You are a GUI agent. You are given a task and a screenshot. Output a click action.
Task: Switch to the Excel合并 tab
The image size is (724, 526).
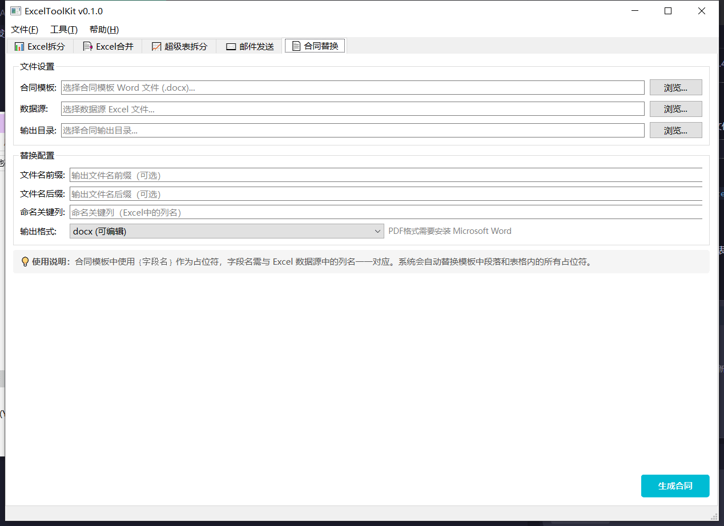coord(108,47)
